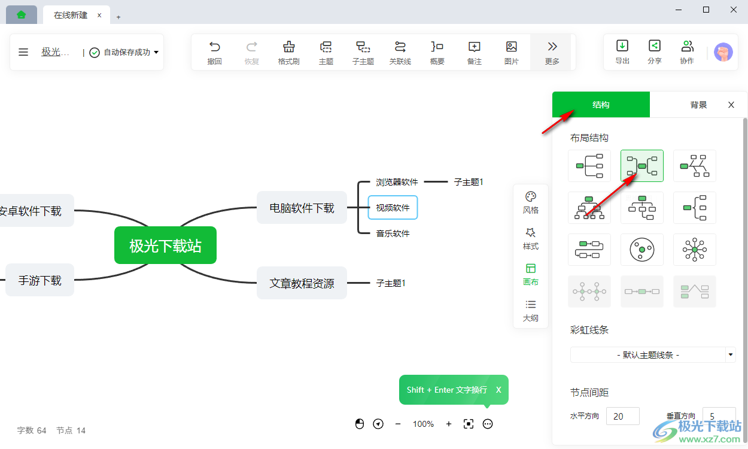Screen dimensions: 748x449
Task: Choose the disabled zigzag timeline layout
Action: coord(695,292)
